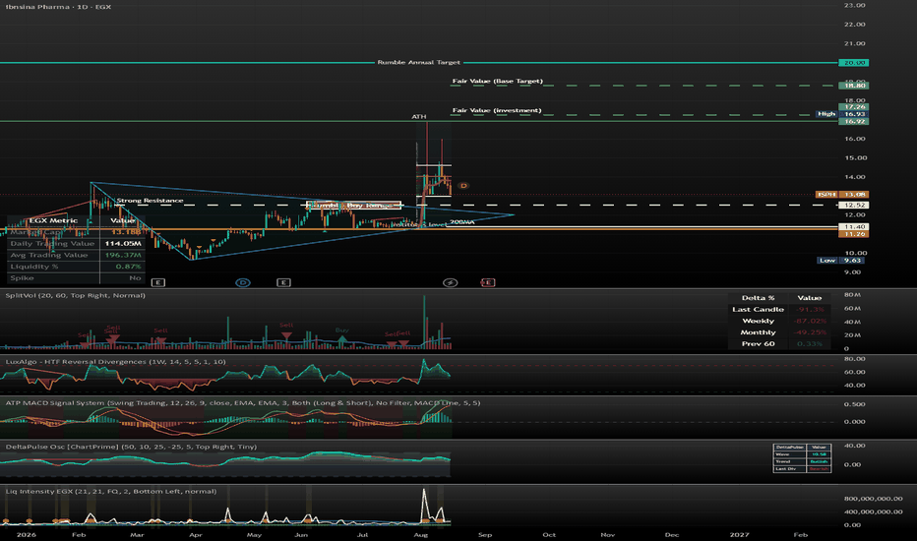Click the Delta % table header

point(758,298)
